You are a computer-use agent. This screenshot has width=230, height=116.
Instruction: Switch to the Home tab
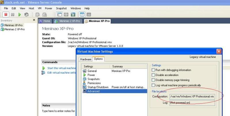[45, 21]
